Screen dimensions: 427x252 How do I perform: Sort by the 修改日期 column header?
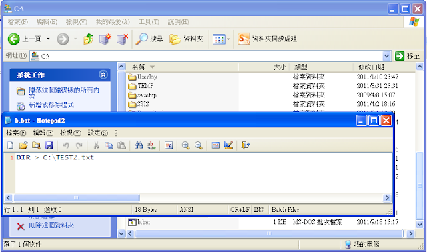point(384,67)
